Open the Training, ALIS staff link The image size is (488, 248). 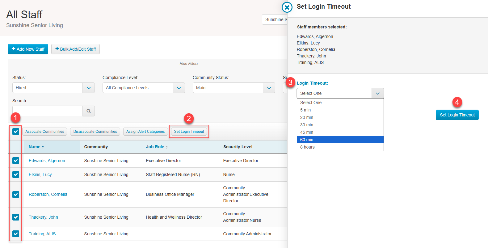(42, 234)
